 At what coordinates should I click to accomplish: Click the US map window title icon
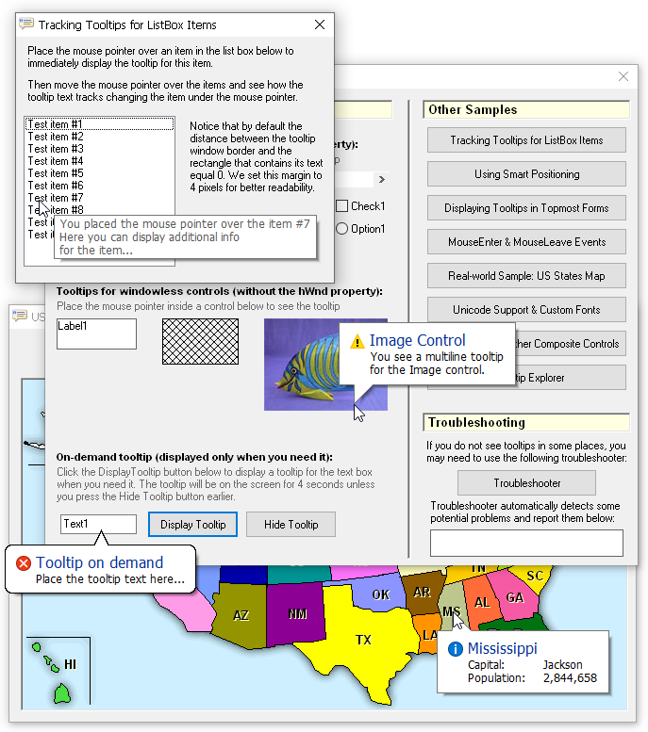point(20,316)
